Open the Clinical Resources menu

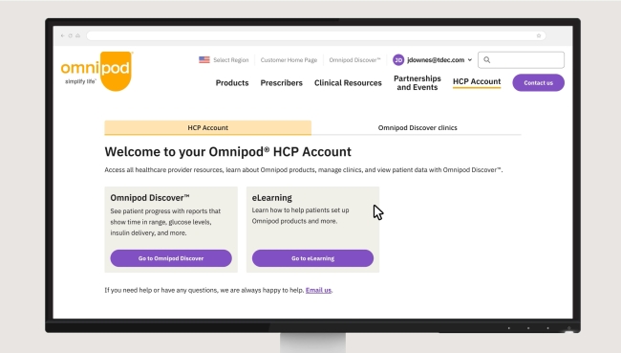348,83
